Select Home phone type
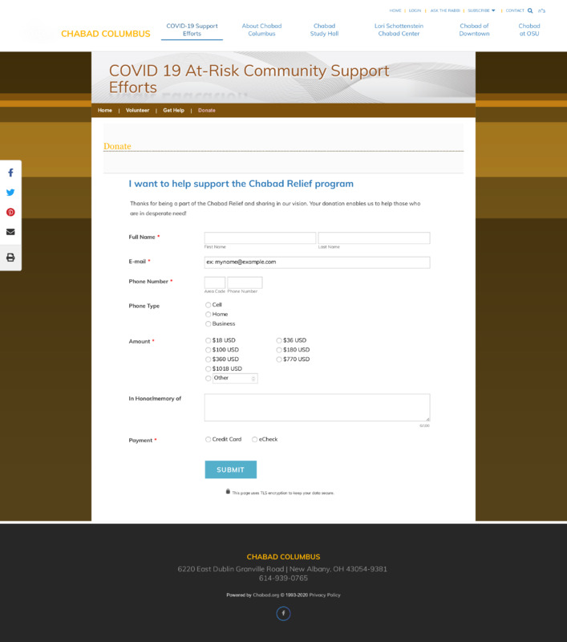Viewport: 567px width, 642px height. coord(209,314)
